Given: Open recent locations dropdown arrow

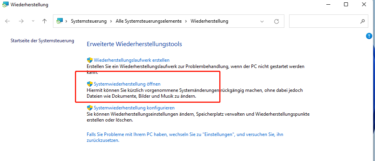Looking at the screenshot, I should coord(33,21).
